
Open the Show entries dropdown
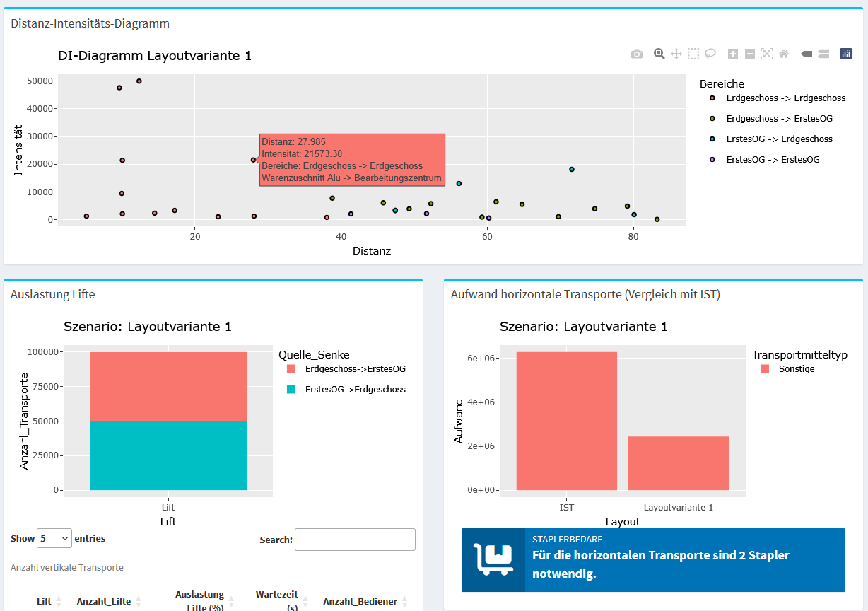pyautogui.click(x=54, y=539)
